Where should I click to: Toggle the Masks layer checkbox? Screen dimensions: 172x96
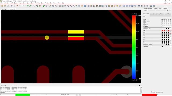click(144, 25)
